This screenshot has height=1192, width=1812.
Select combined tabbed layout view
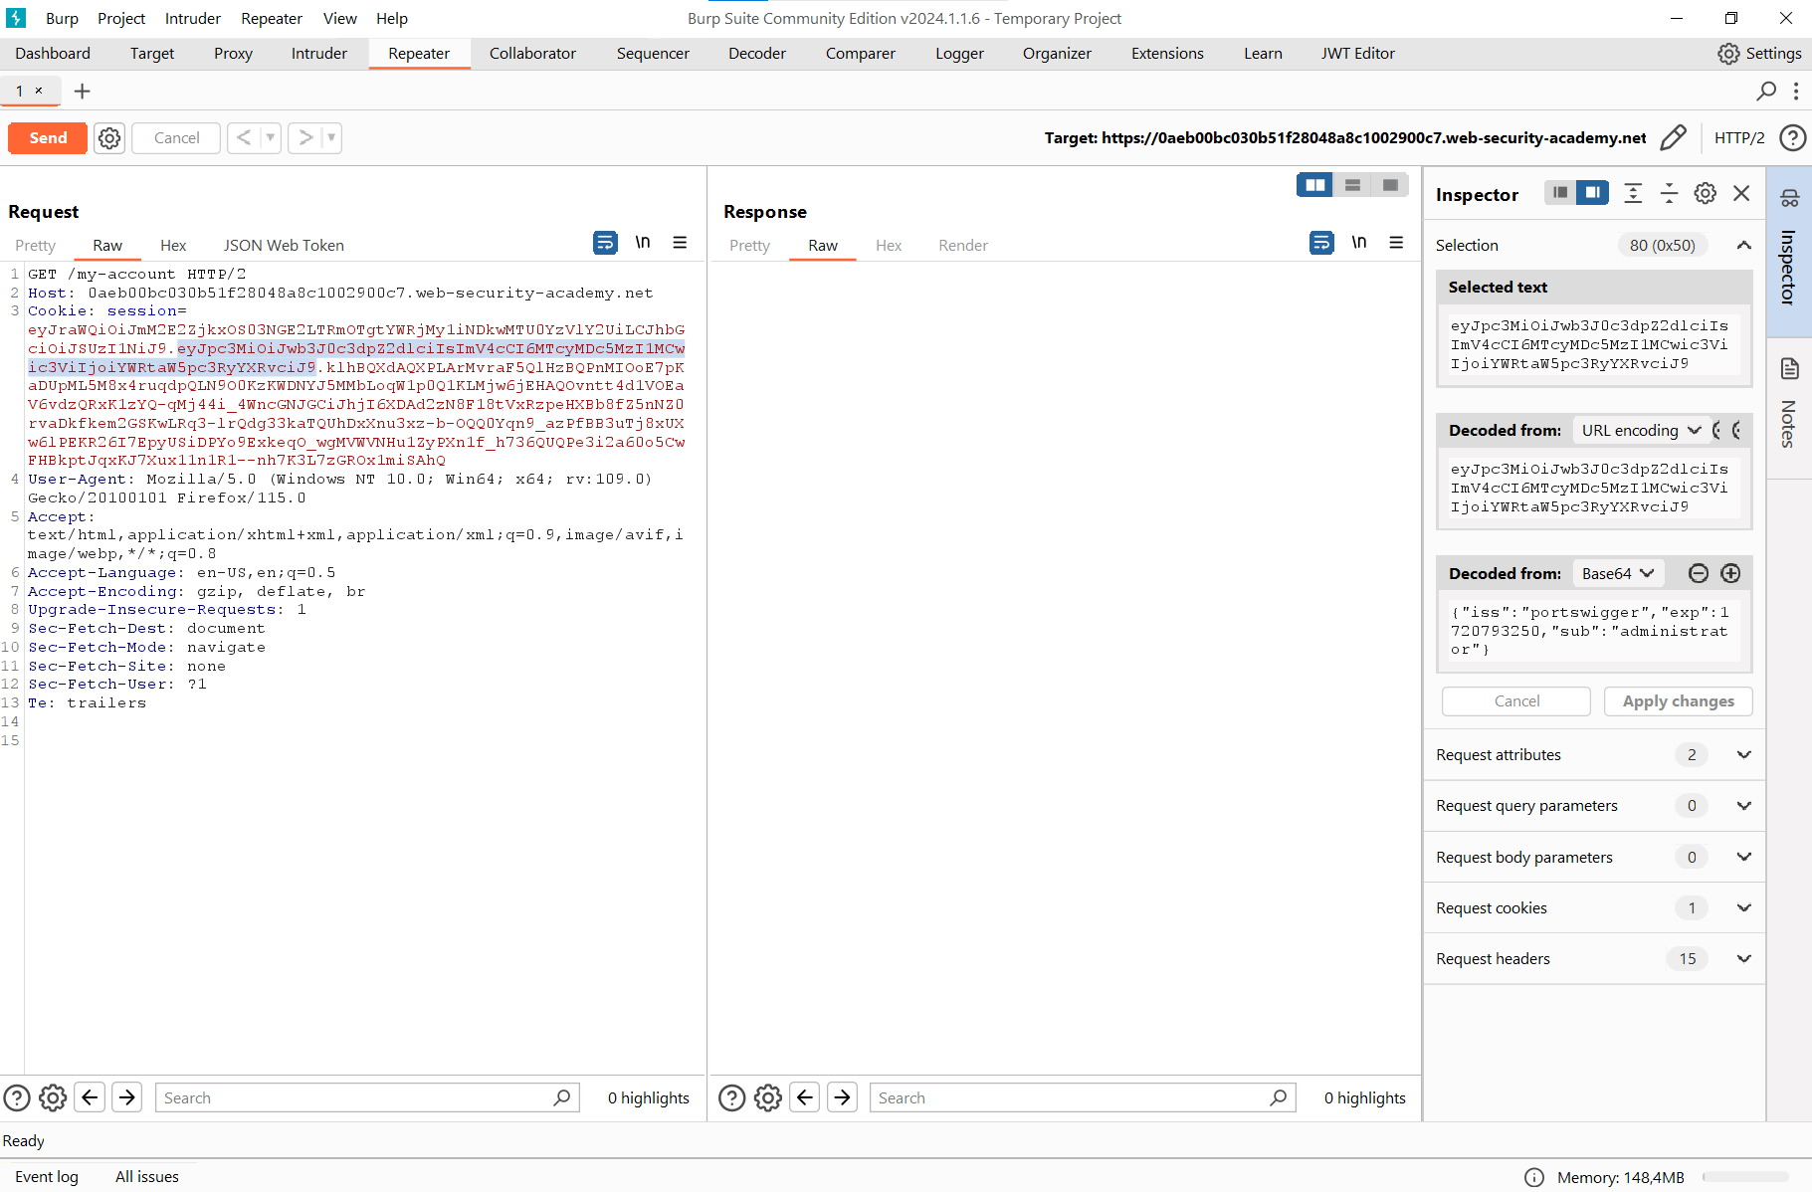click(x=1390, y=185)
